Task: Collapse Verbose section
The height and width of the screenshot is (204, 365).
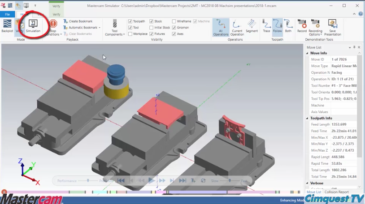Action: (x=307, y=183)
